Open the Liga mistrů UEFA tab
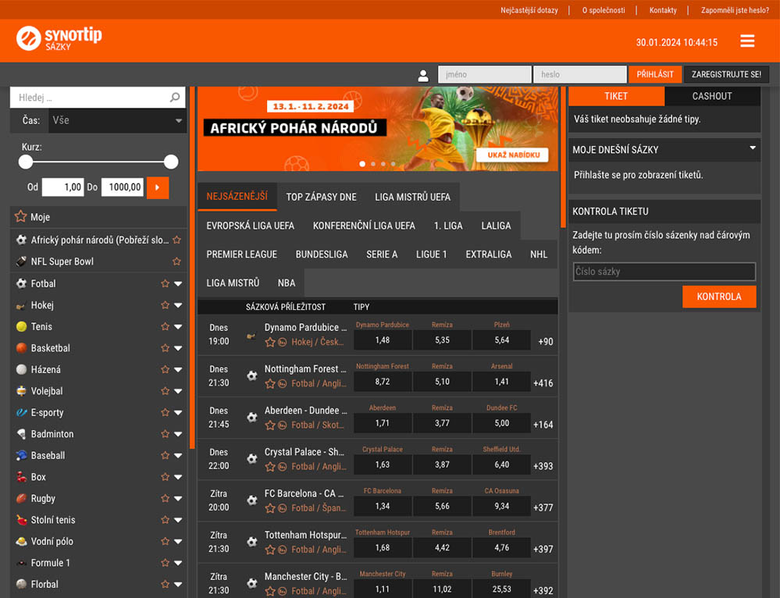The height and width of the screenshot is (598, 780). coord(413,197)
